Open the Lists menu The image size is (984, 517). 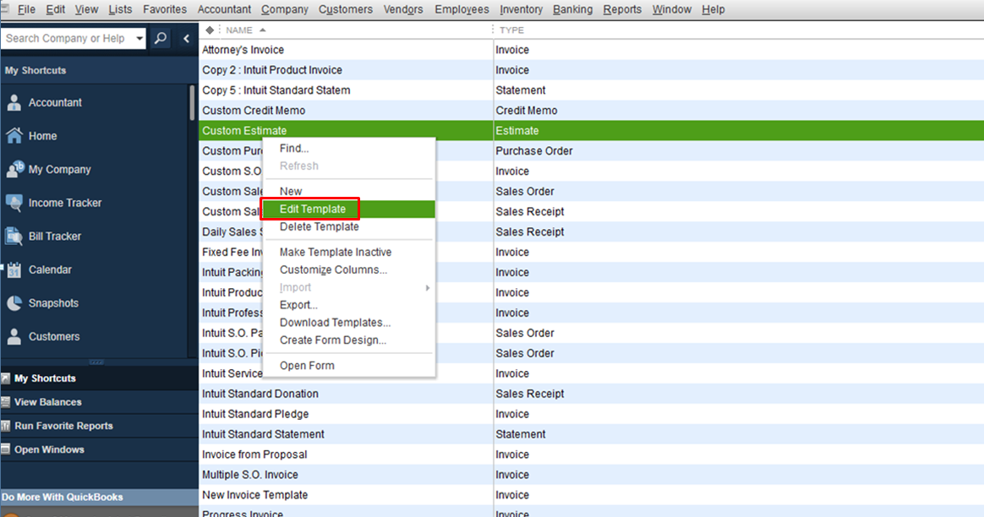coord(120,9)
